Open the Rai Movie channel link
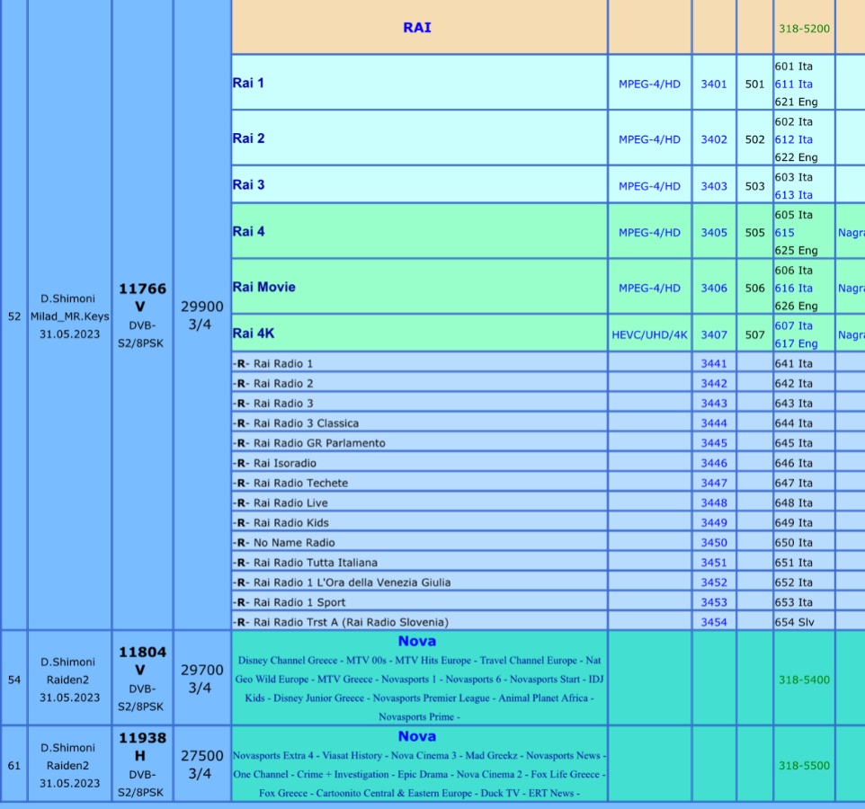Viewport: 865px width, 809px height. tap(263, 287)
